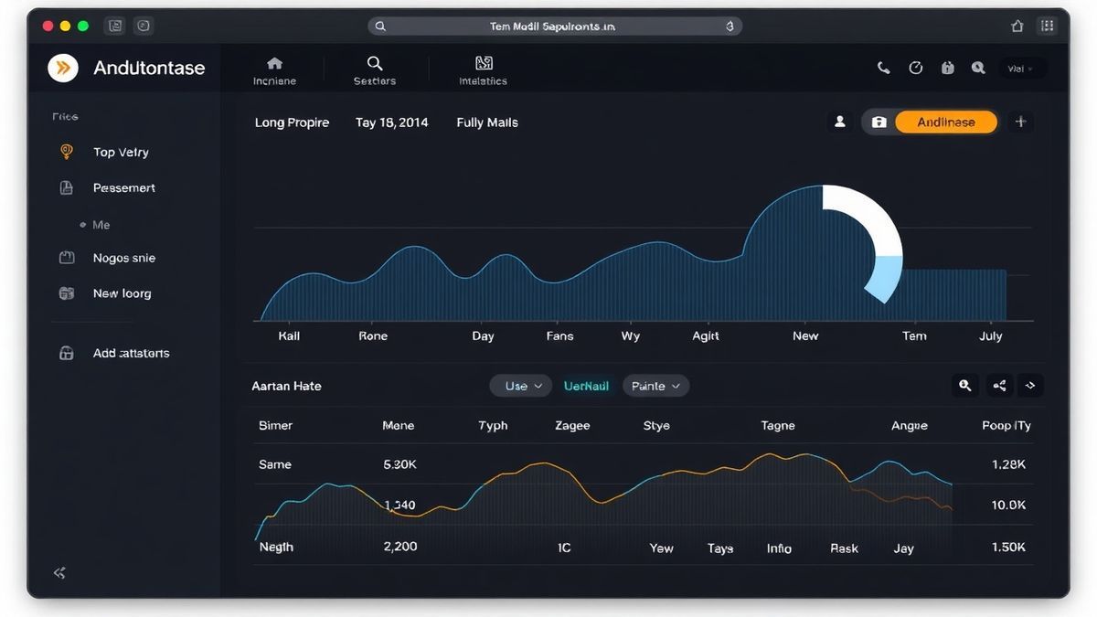Click the user profile icon

[839, 122]
